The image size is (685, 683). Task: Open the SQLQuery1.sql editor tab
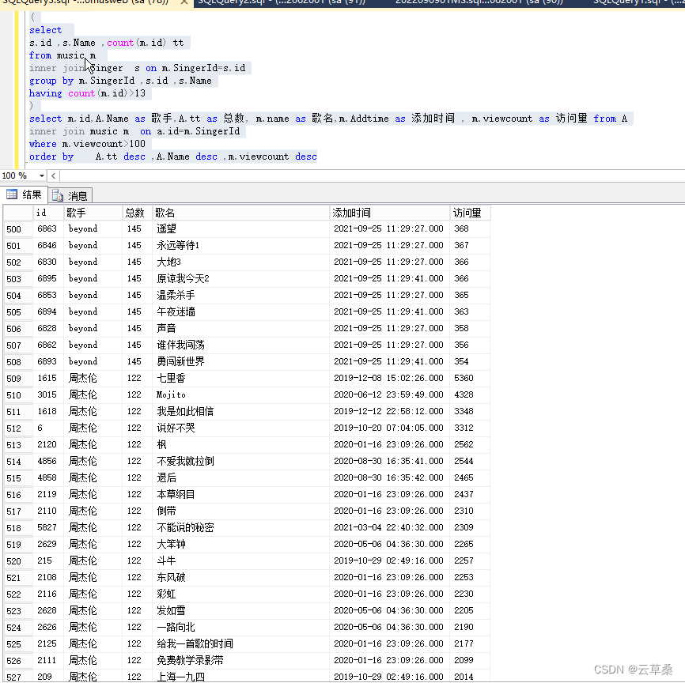638,2
